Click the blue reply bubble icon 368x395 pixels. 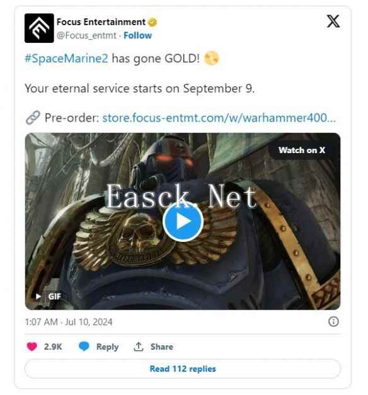[x=84, y=346]
